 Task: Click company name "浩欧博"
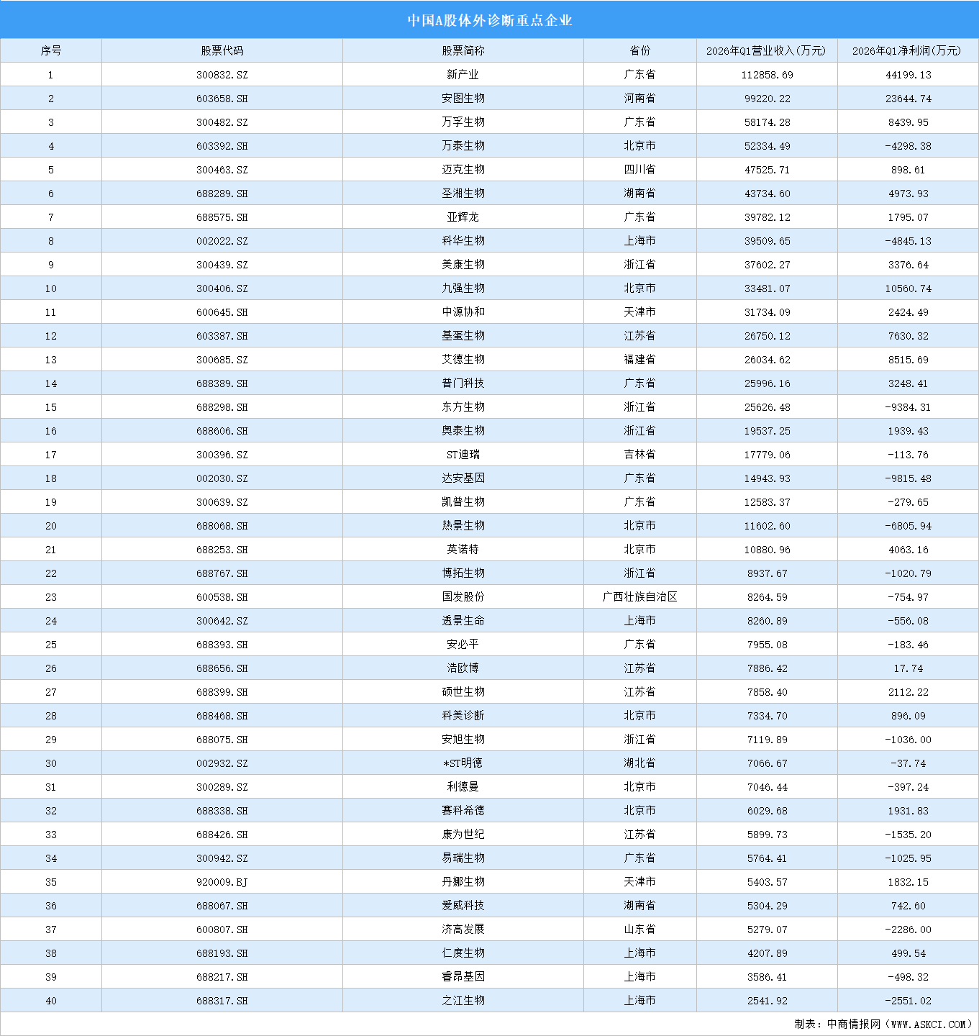[x=463, y=668]
